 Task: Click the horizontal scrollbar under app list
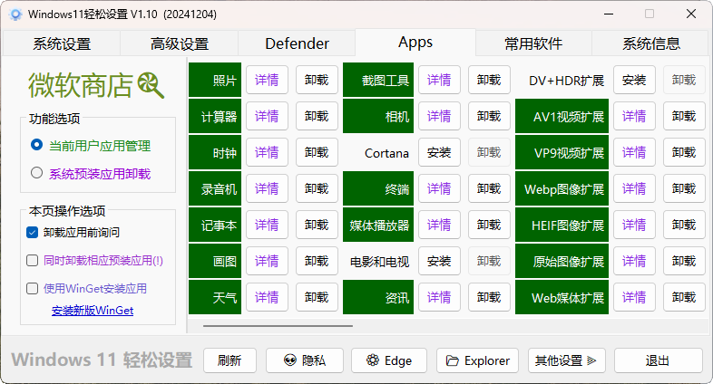pyautogui.click(x=278, y=324)
